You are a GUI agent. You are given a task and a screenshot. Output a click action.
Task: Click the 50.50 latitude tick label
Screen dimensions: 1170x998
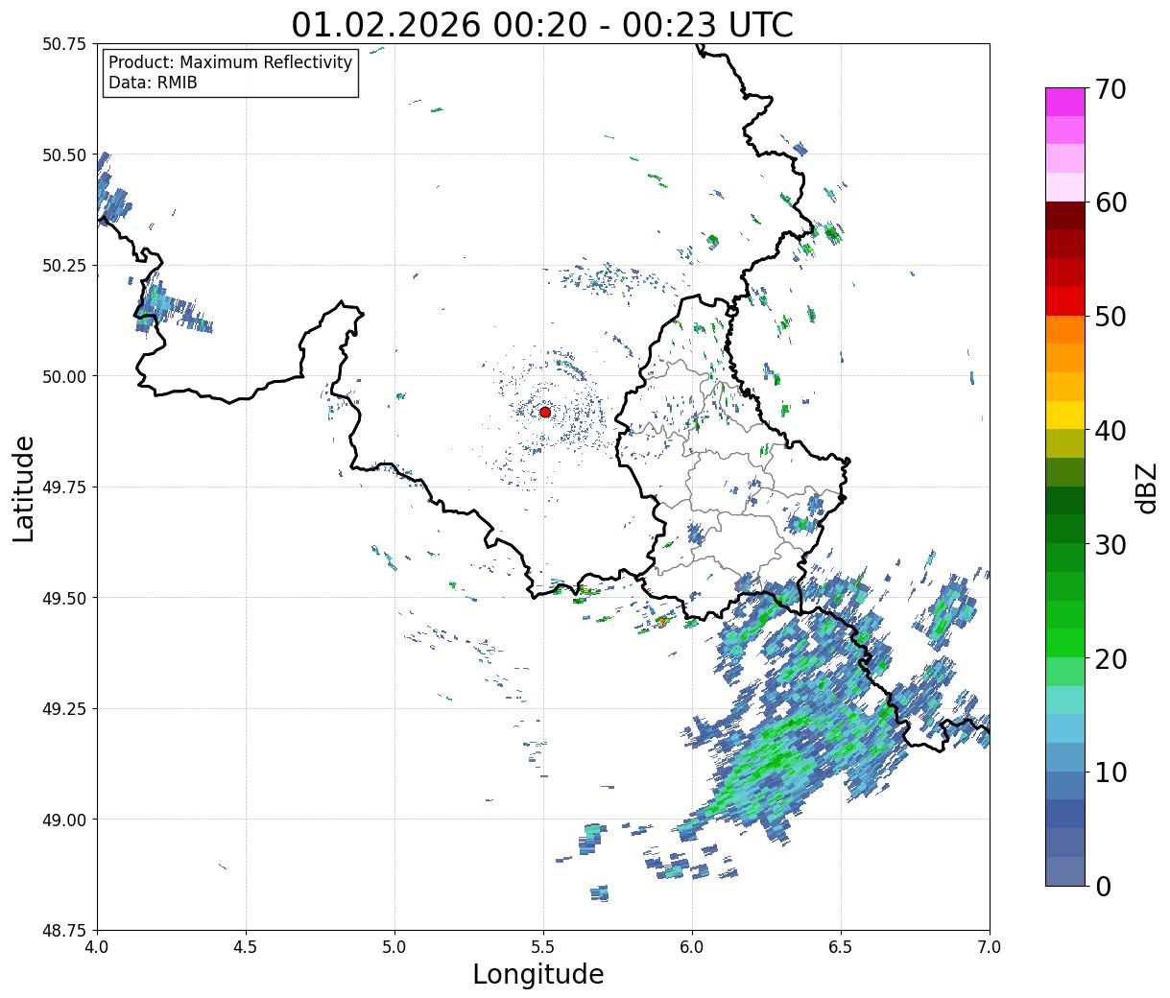(64, 154)
